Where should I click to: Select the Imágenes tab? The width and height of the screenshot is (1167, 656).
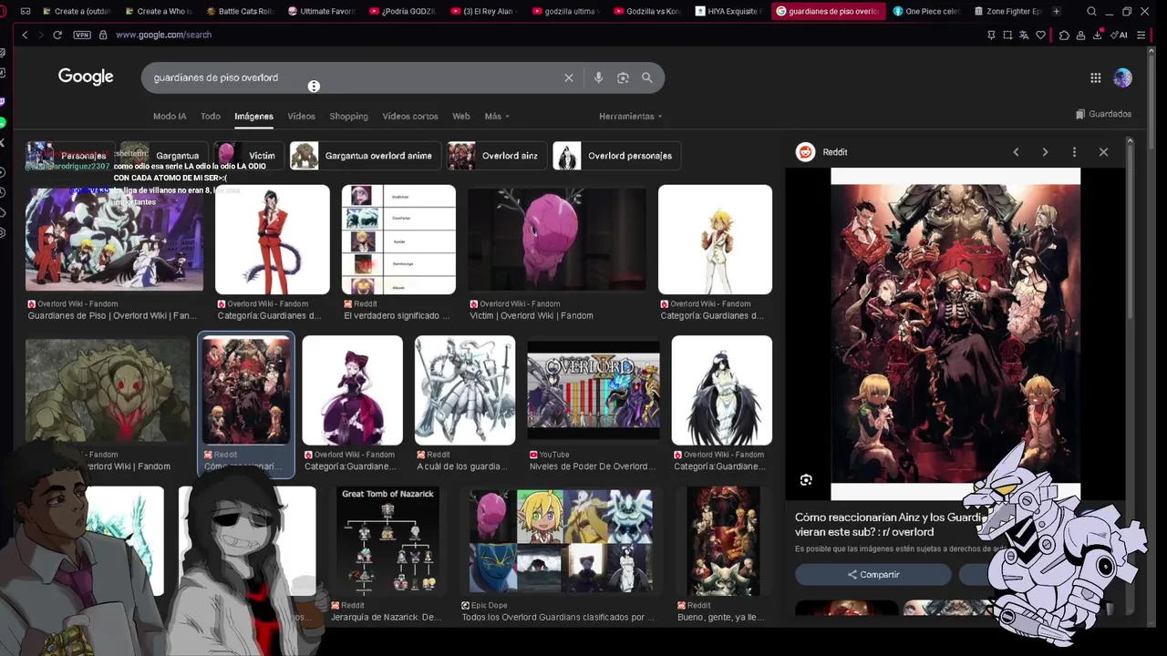253,117
